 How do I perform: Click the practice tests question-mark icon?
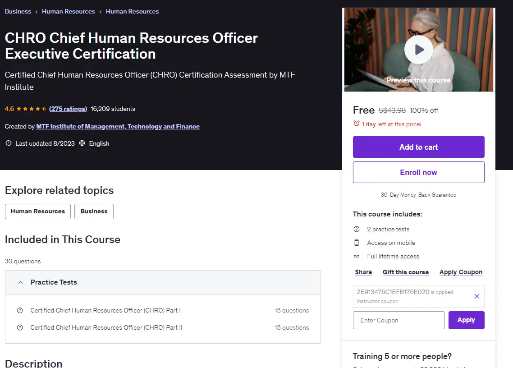(357, 229)
